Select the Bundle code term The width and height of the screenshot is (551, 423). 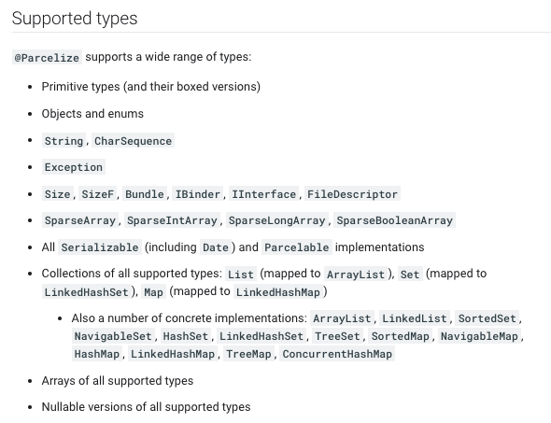(145, 194)
